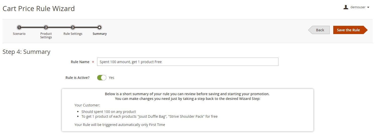This screenshot has height=138, width=375.
Task: Go to the Scenario step label
Action: 19,34
